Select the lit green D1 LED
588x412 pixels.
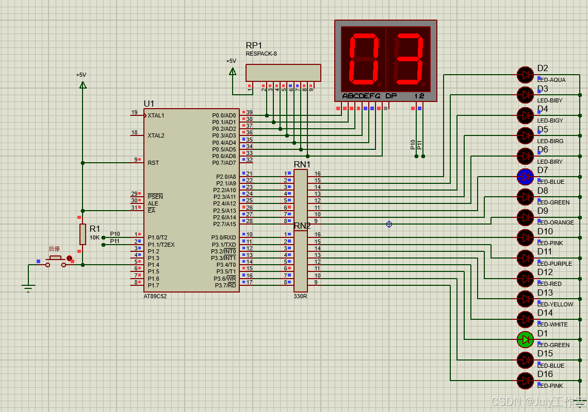pos(525,340)
